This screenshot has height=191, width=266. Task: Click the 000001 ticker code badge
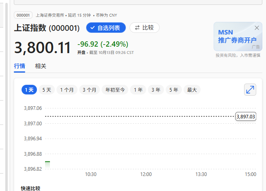(x=23, y=15)
